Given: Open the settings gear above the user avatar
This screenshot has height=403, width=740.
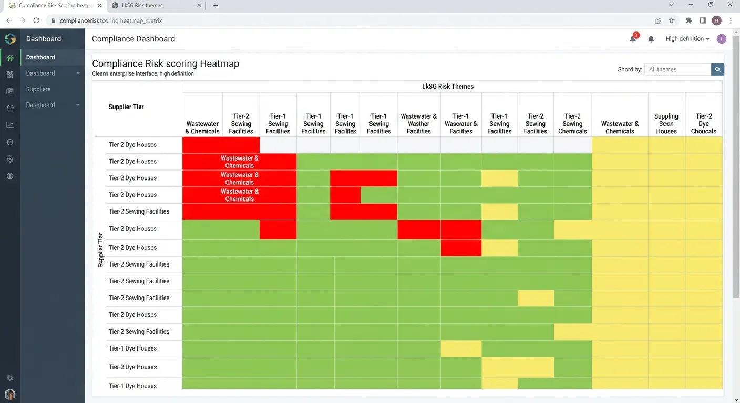Looking at the screenshot, I should click(10, 378).
